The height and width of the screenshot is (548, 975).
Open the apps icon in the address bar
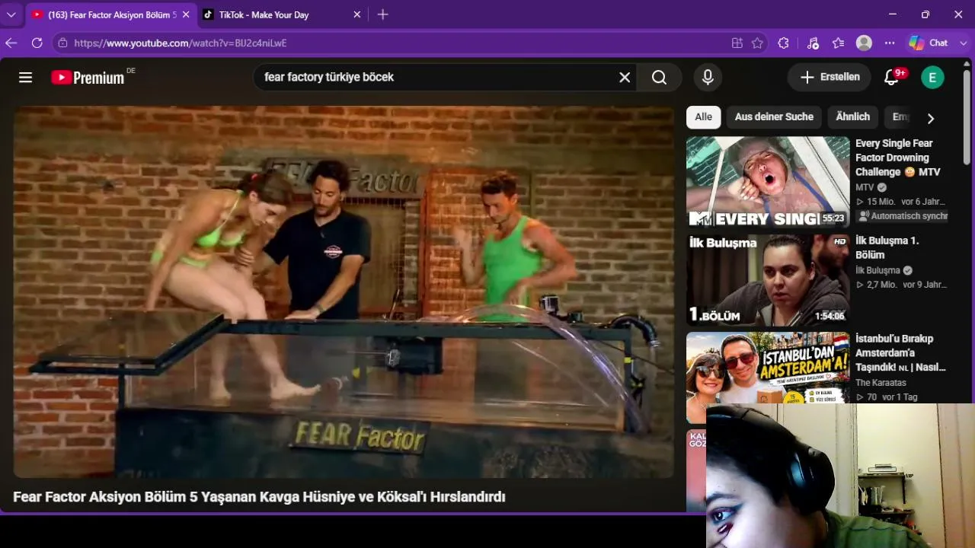737,43
